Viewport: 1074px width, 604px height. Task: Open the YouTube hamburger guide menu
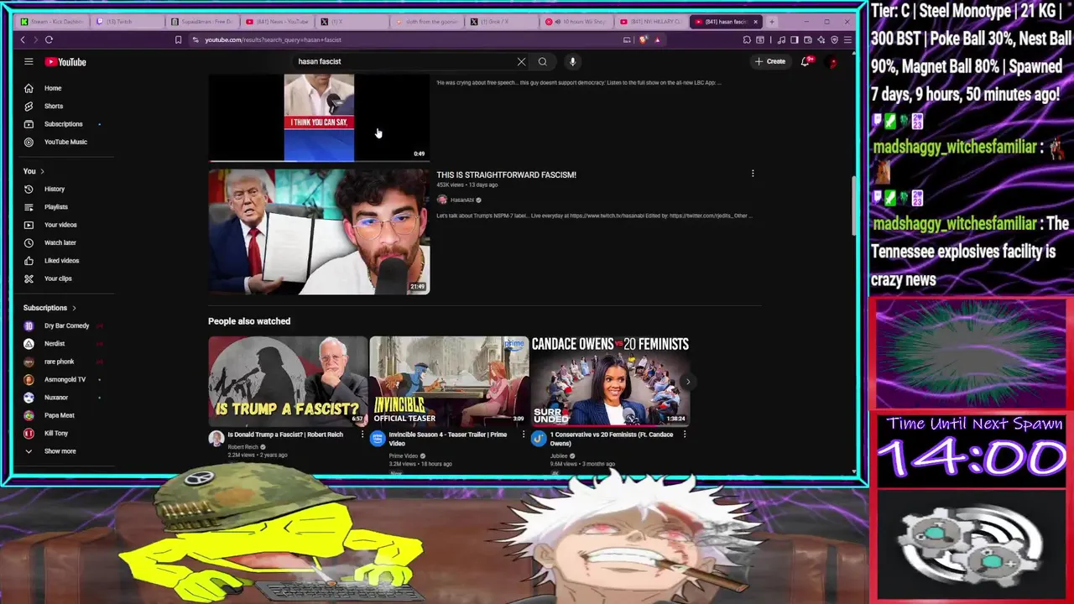tap(29, 61)
